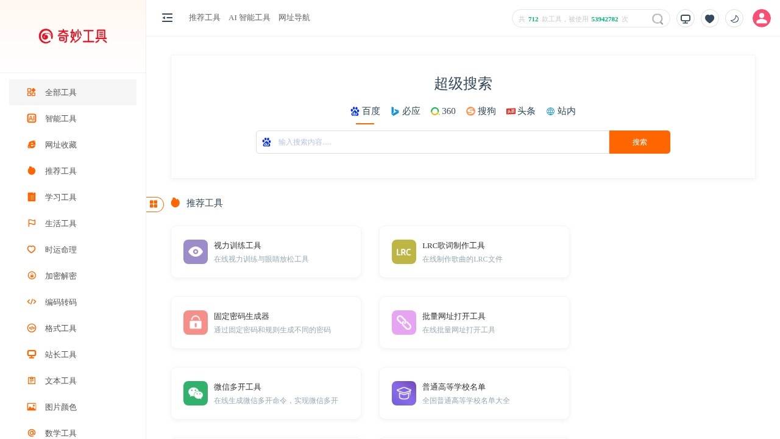Click the 图片颜色 picture icon in the sidebar
Image resolution: width=780 pixels, height=439 pixels.
coord(32,407)
